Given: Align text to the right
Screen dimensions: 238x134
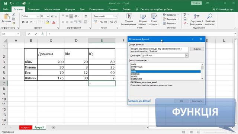Looking at the screenshot, I should (71, 22).
